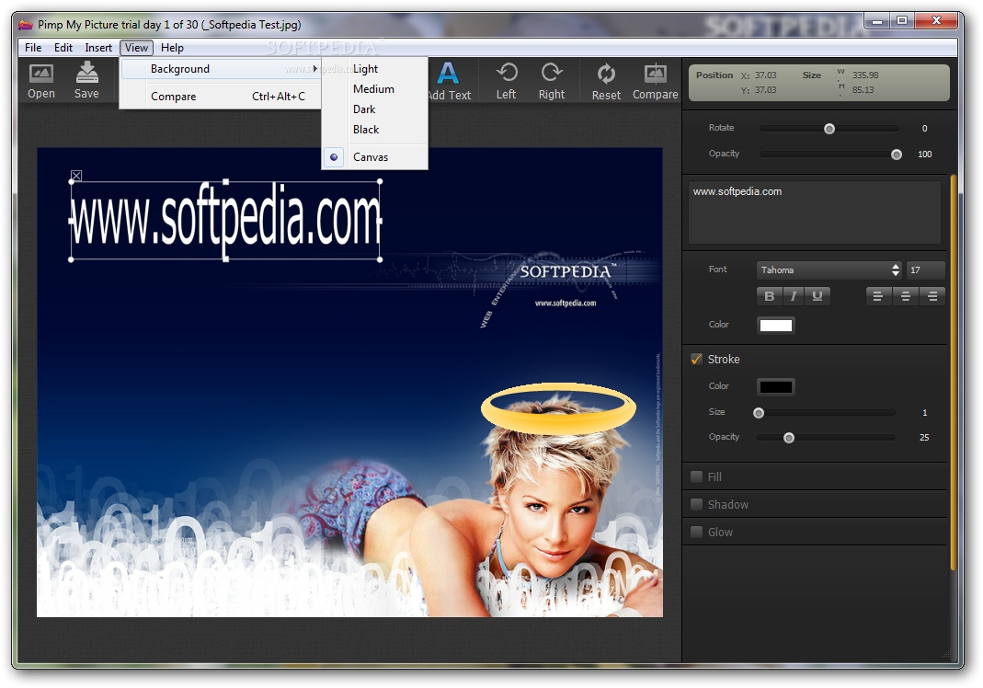983x688 pixels.
Task: Save the picture using Save icon
Action: (x=86, y=81)
